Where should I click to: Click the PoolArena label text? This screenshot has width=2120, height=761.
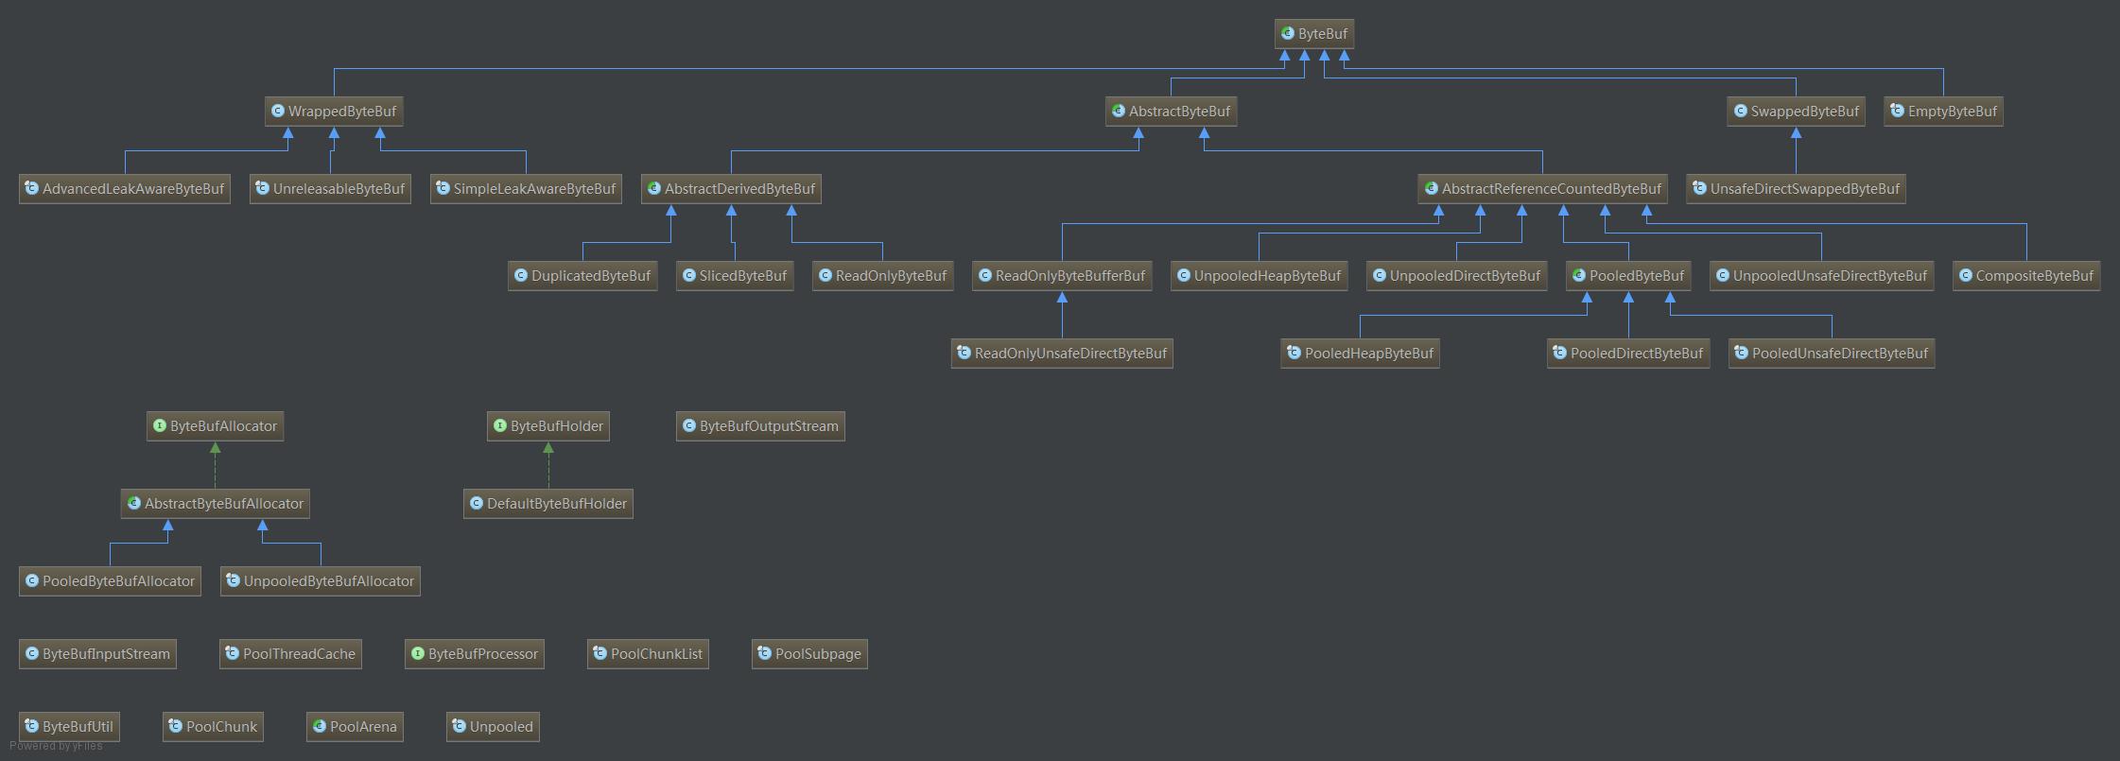[x=363, y=727]
